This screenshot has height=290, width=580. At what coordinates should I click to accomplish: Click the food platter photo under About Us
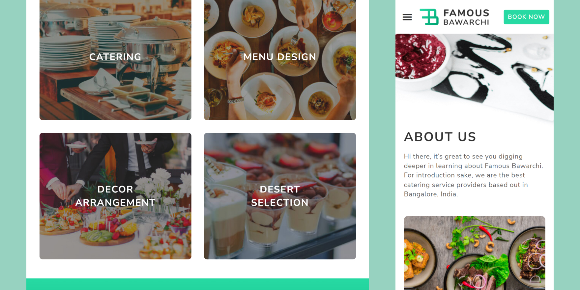click(x=475, y=253)
